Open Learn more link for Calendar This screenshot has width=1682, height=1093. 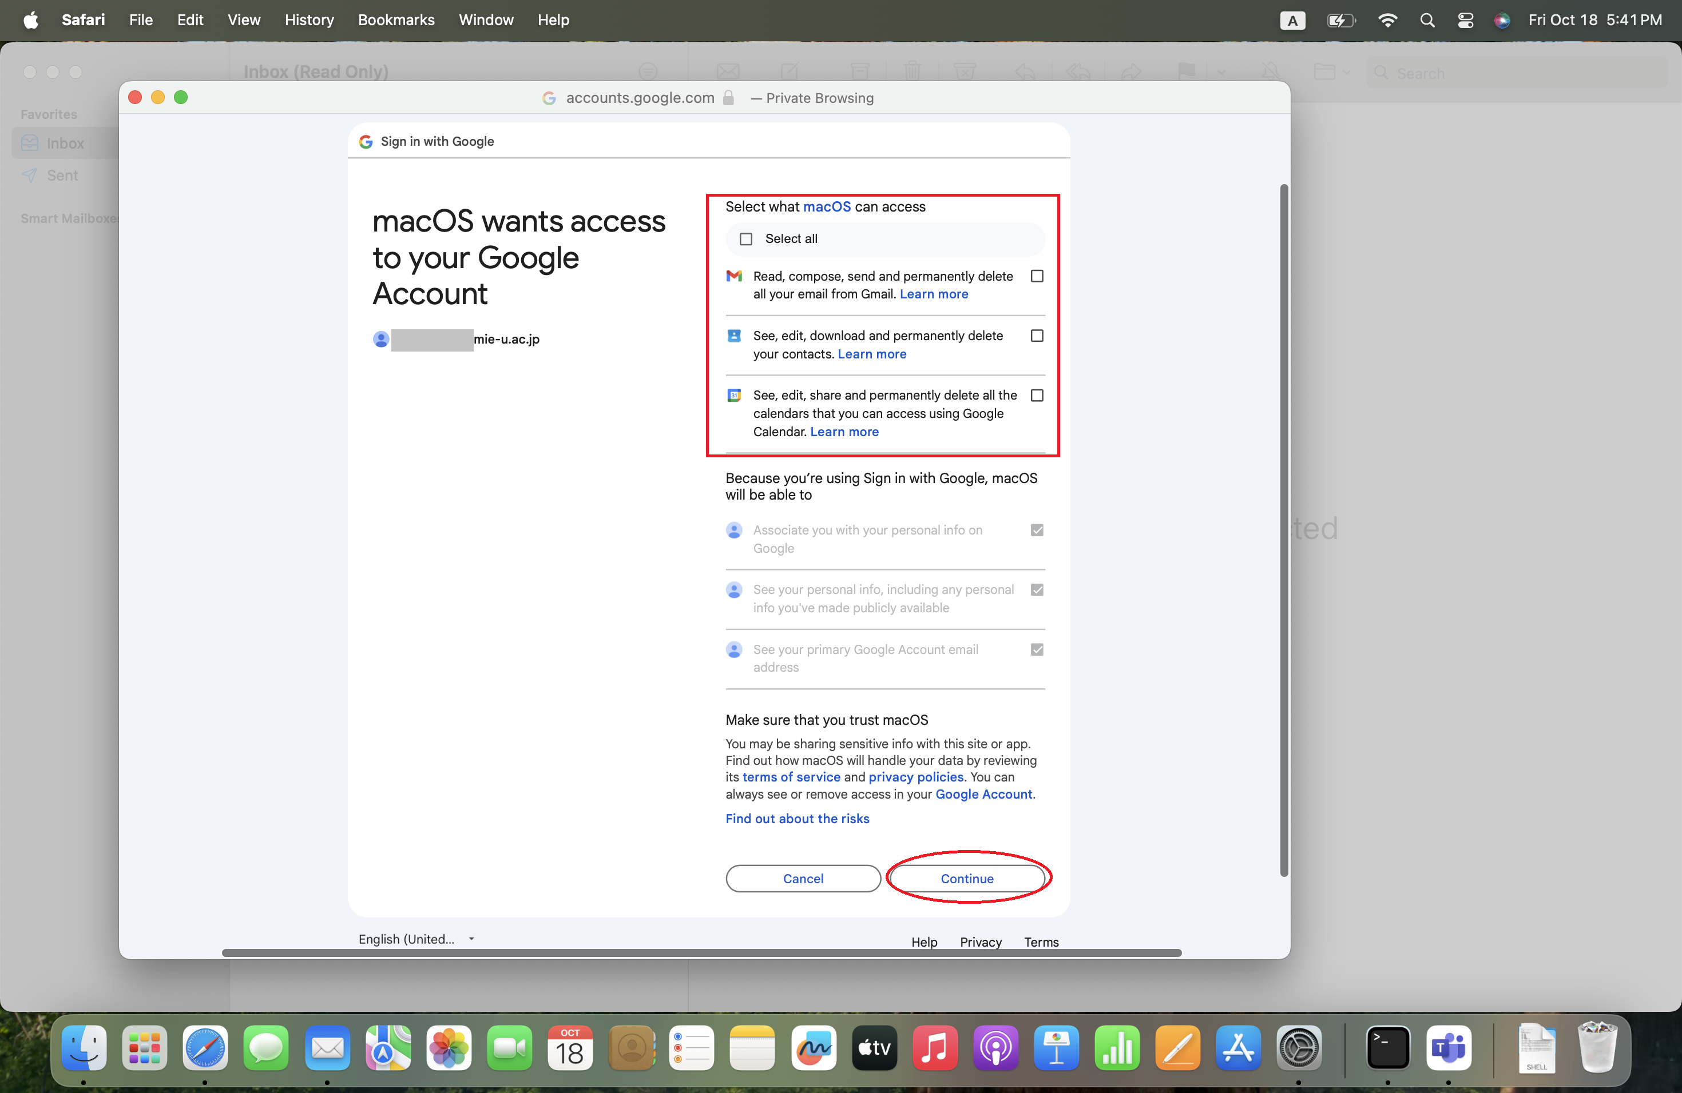coord(844,432)
